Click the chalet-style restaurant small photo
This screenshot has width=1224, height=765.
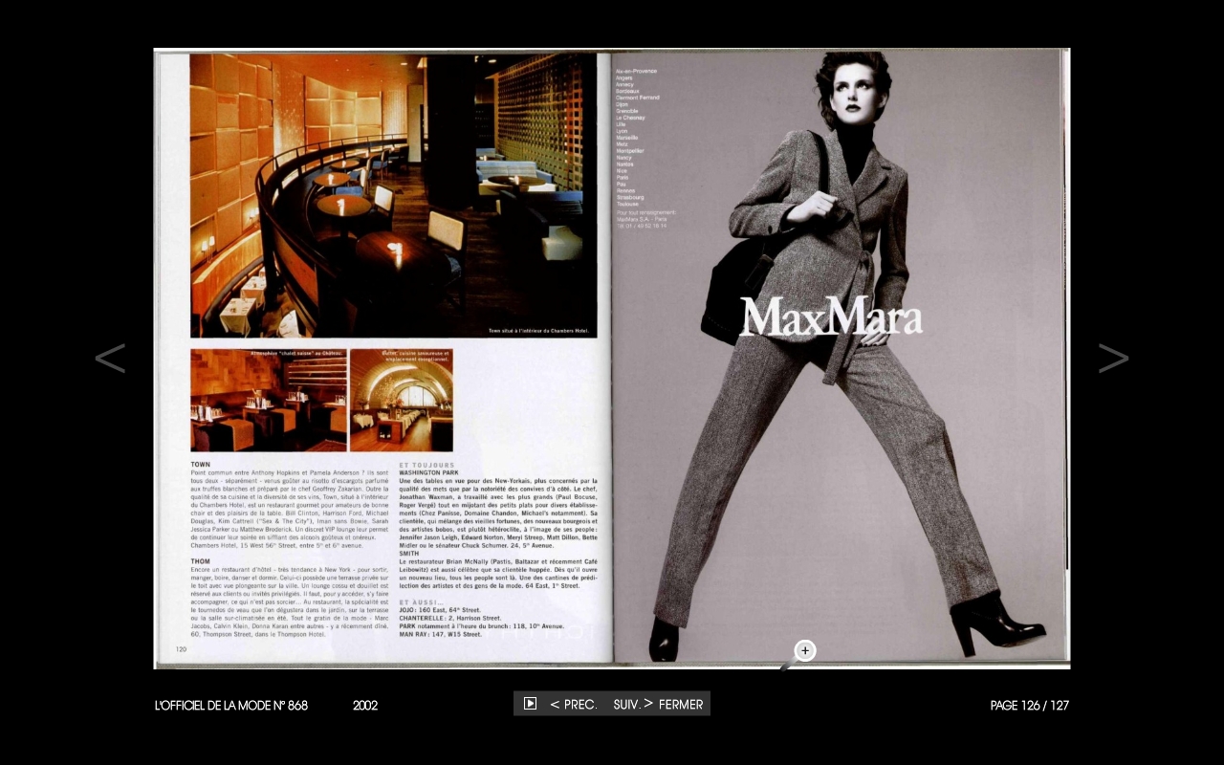click(x=269, y=400)
